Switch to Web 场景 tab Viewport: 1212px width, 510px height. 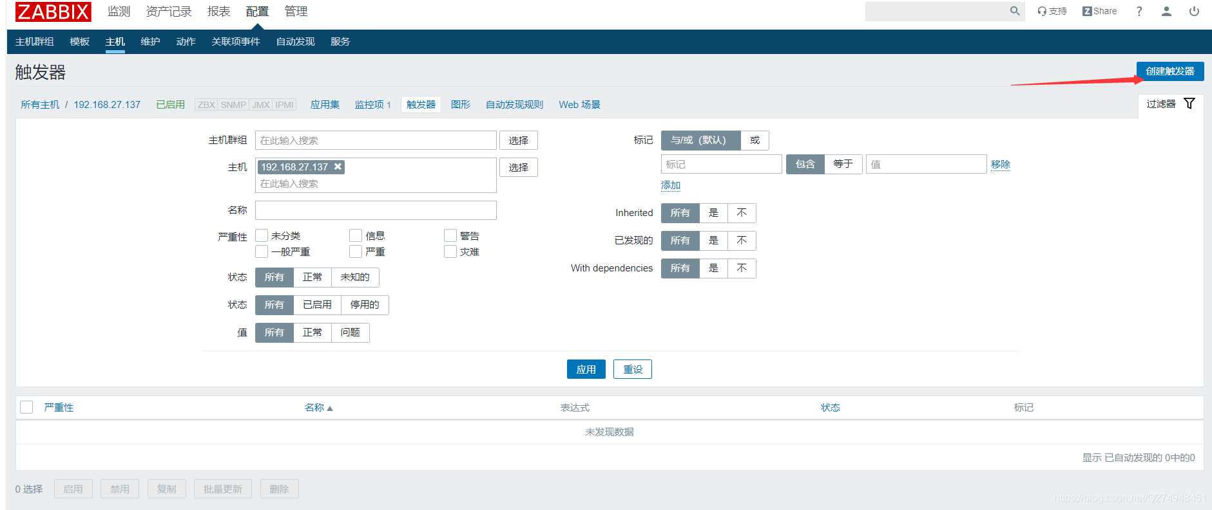click(x=579, y=105)
